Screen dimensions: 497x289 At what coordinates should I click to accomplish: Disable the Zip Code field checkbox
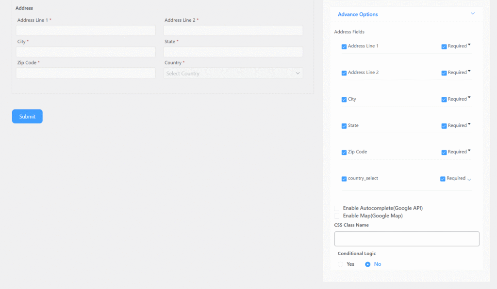point(344,152)
